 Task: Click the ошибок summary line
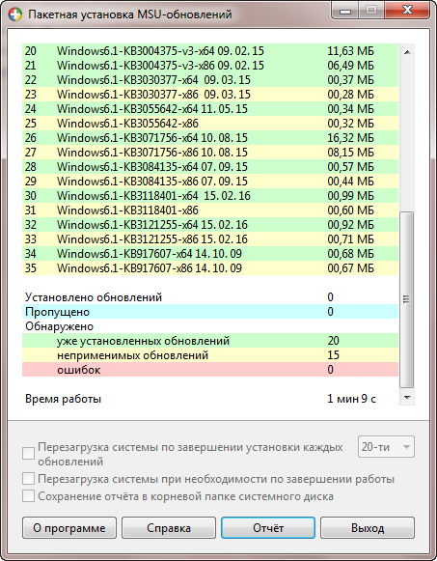[x=210, y=370]
